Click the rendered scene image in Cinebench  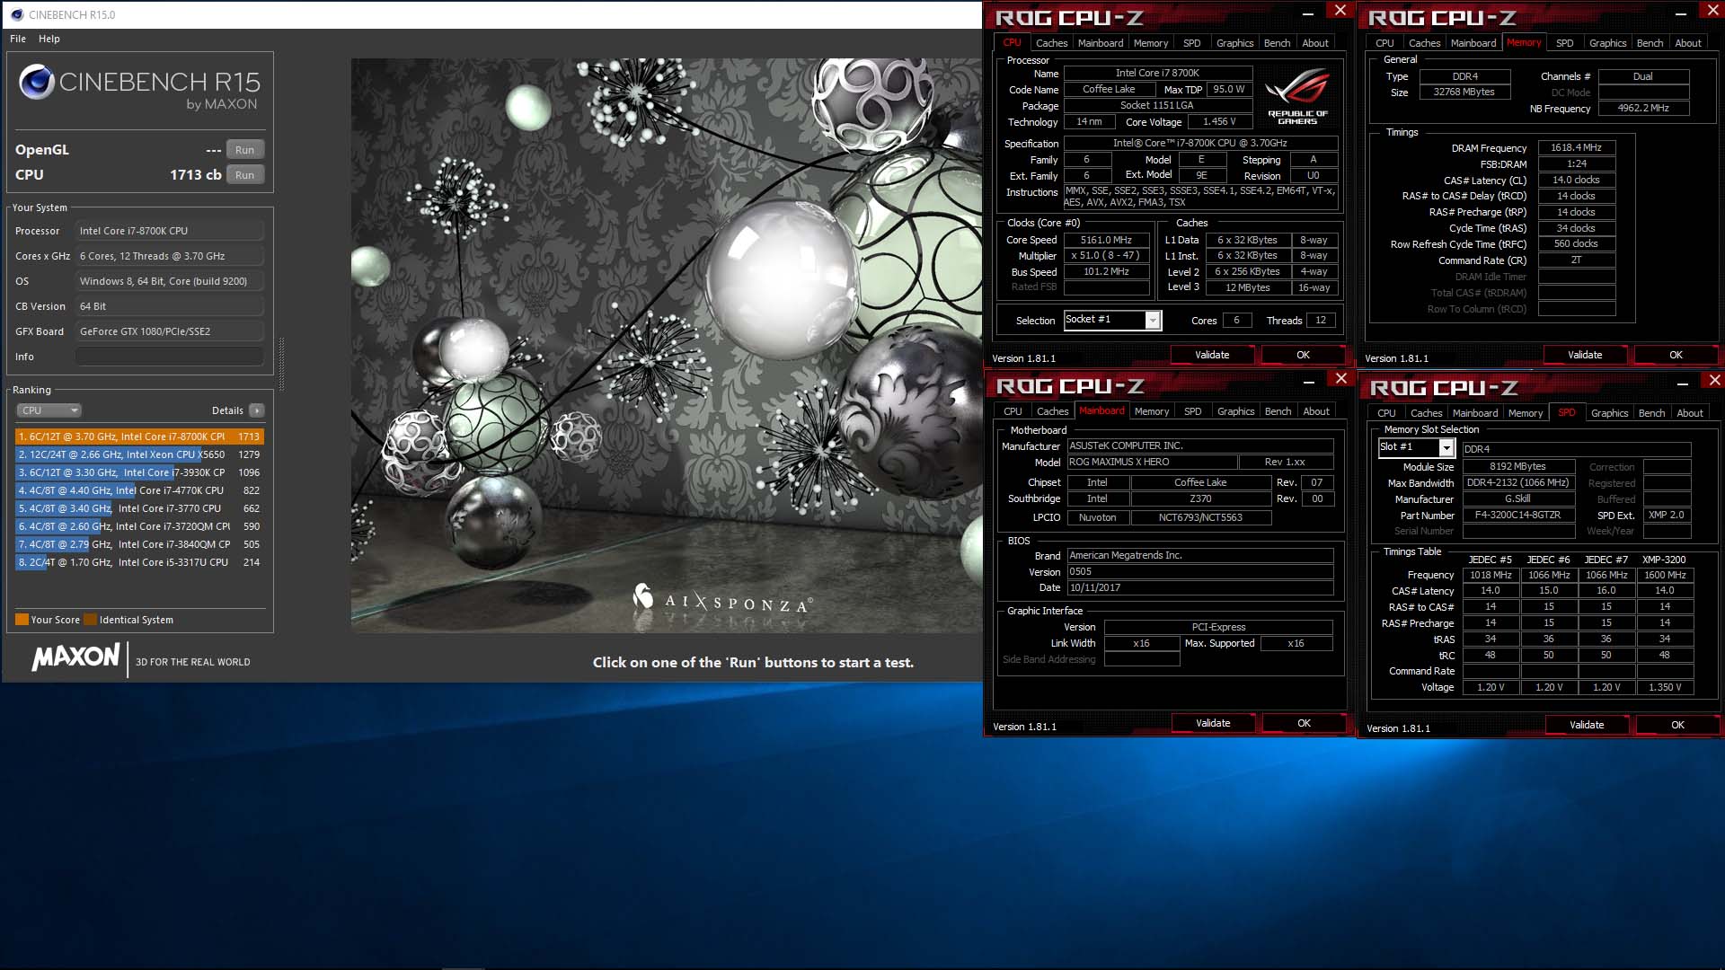coord(666,346)
